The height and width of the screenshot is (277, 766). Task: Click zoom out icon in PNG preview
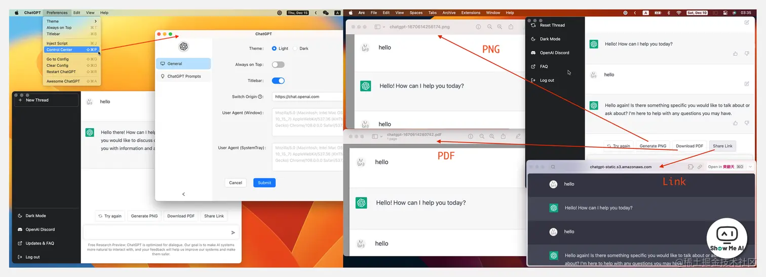tap(489, 27)
